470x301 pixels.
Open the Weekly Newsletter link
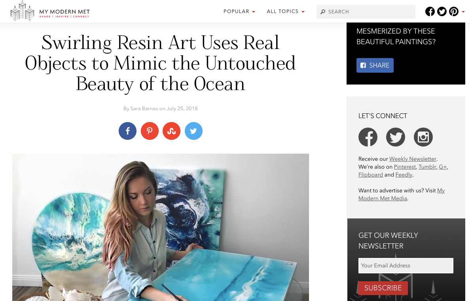click(x=413, y=159)
